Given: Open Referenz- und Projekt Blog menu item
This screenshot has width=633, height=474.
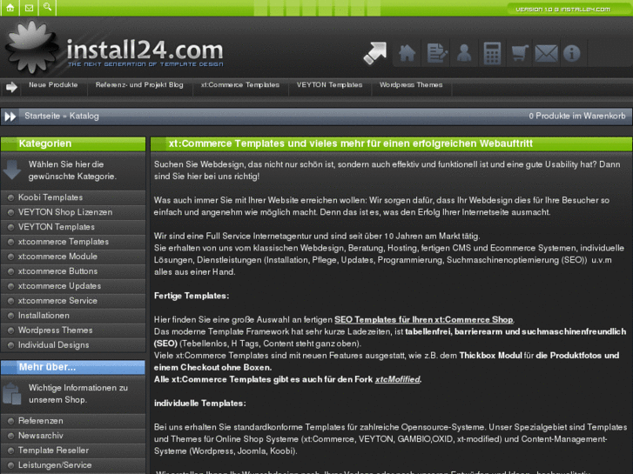Looking at the screenshot, I should click(139, 84).
